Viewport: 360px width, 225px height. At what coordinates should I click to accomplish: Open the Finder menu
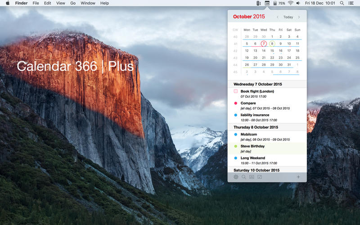pyautogui.click(x=21, y=3)
